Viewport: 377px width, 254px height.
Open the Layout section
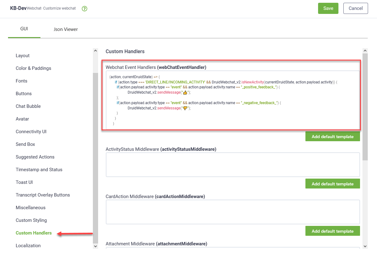[x=23, y=56]
